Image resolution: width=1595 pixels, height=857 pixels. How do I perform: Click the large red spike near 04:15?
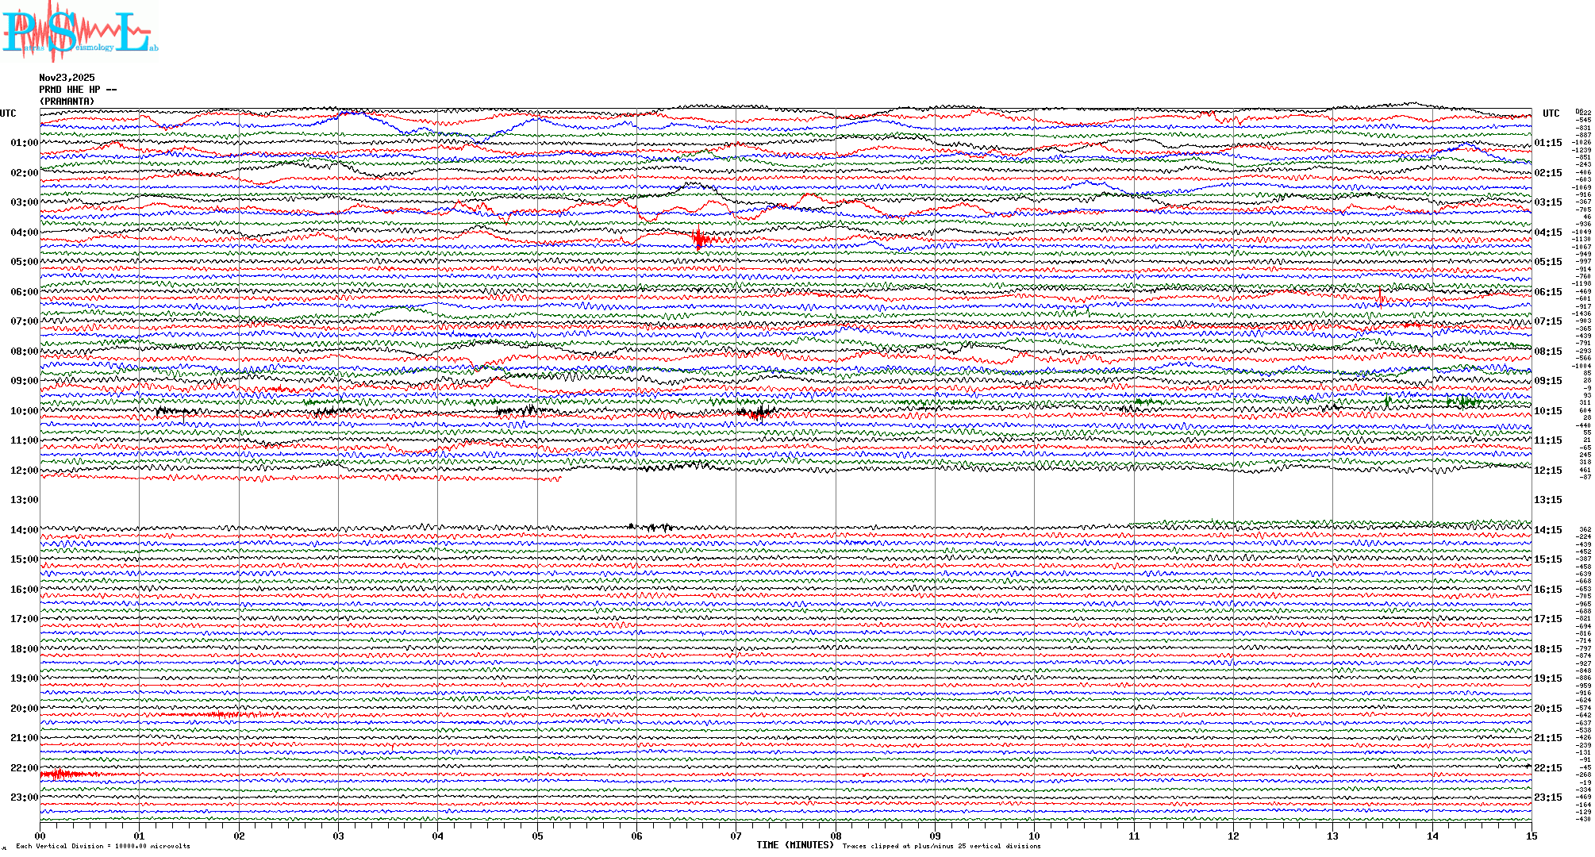699,238
